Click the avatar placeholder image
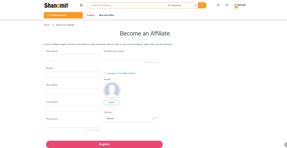The width and height of the screenshot is (287, 148). click(x=112, y=90)
